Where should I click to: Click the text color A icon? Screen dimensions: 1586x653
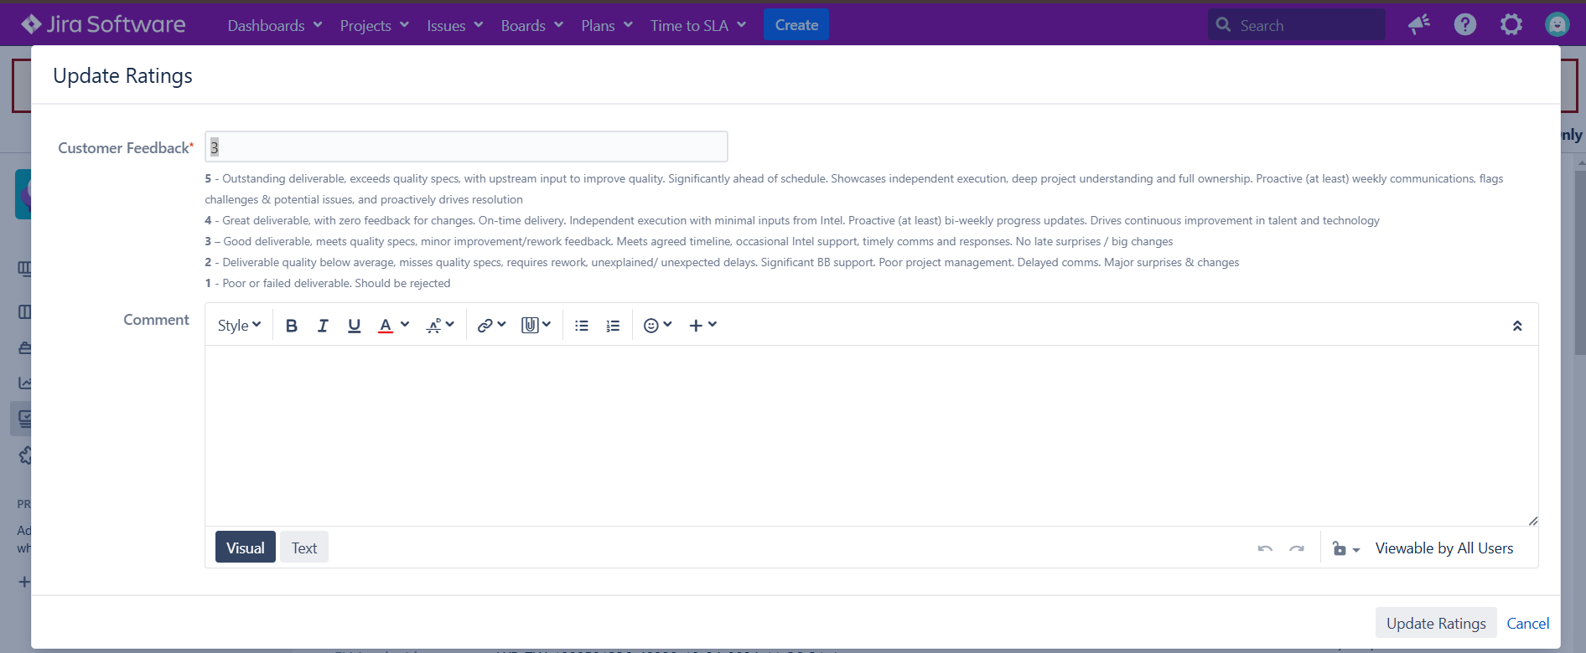(x=386, y=326)
